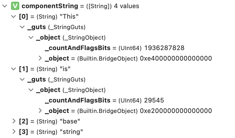Collapse the [1] "is" string entry
The width and height of the screenshot is (235, 138).
click(13, 69)
